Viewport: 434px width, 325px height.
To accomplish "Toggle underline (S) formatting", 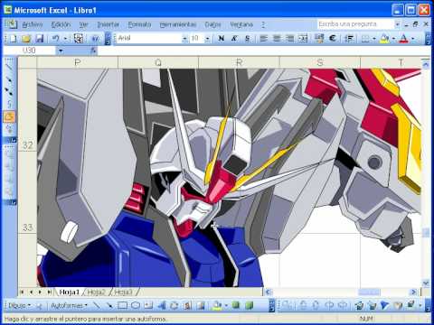I will [248, 38].
